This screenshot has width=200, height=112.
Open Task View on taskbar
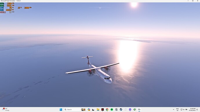[x=93, y=109]
